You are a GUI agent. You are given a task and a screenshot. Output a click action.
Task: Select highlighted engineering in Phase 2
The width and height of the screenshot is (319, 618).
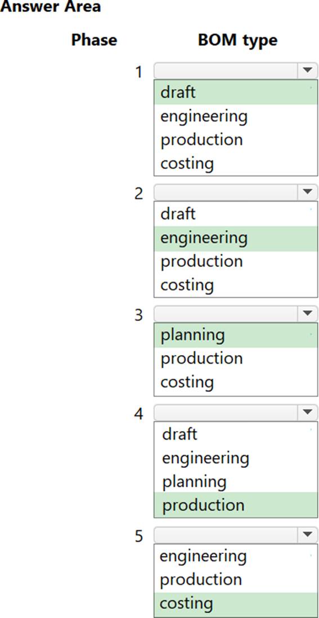[x=236, y=239]
